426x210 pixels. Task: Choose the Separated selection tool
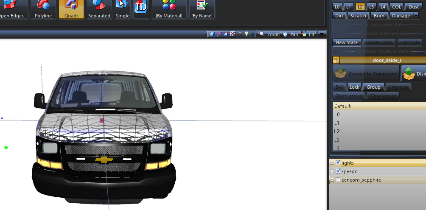coord(99,9)
